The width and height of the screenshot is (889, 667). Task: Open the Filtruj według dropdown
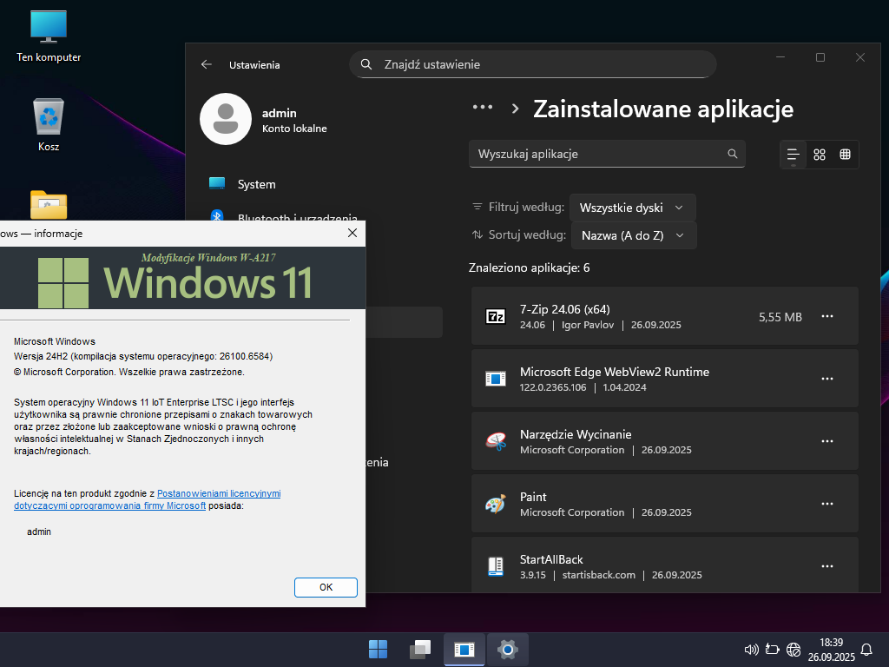click(x=632, y=208)
